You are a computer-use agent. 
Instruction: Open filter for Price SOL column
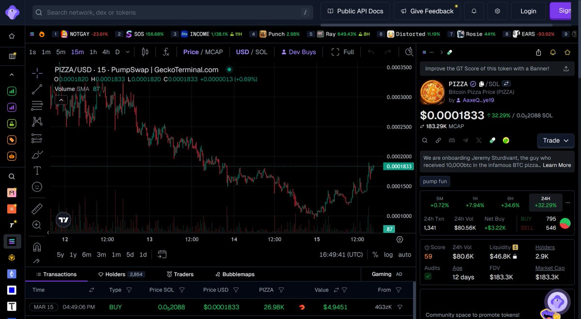[x=182, y=290]
